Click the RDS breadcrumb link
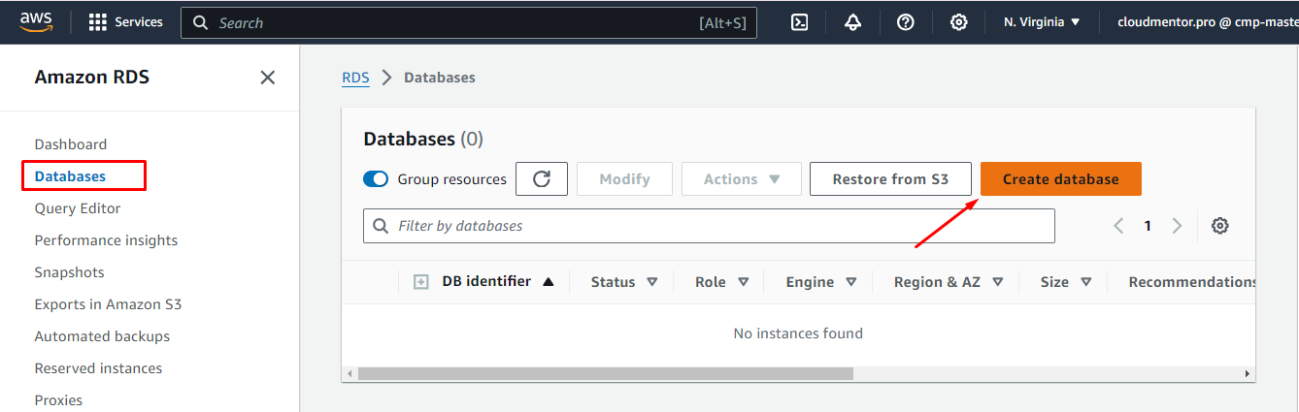1299x412 pixels. tap(355, 78)
